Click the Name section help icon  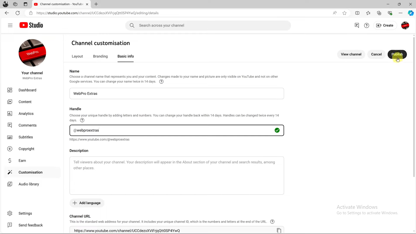coord(161,82)
